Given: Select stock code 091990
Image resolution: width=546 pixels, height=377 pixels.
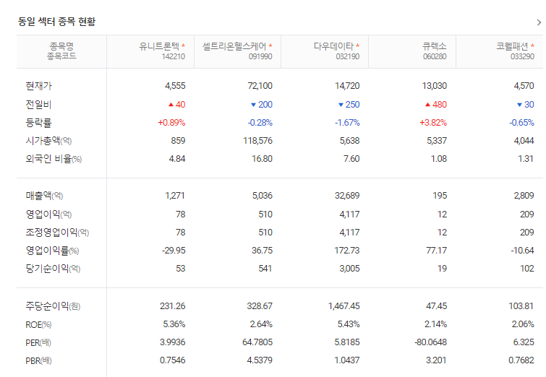Looking at the screenshot, I should click(x=260, y=56).
